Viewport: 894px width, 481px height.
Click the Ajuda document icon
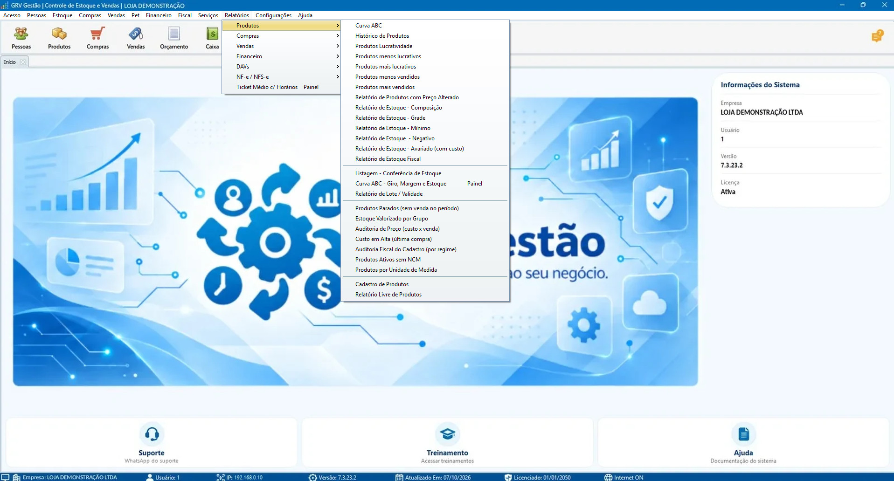(743, 434)
